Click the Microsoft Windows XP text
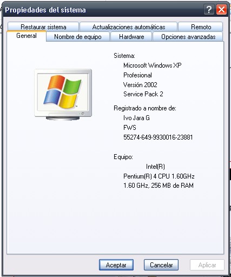The height and width of the screenshot is (277, 231). [x=153, y=65]
